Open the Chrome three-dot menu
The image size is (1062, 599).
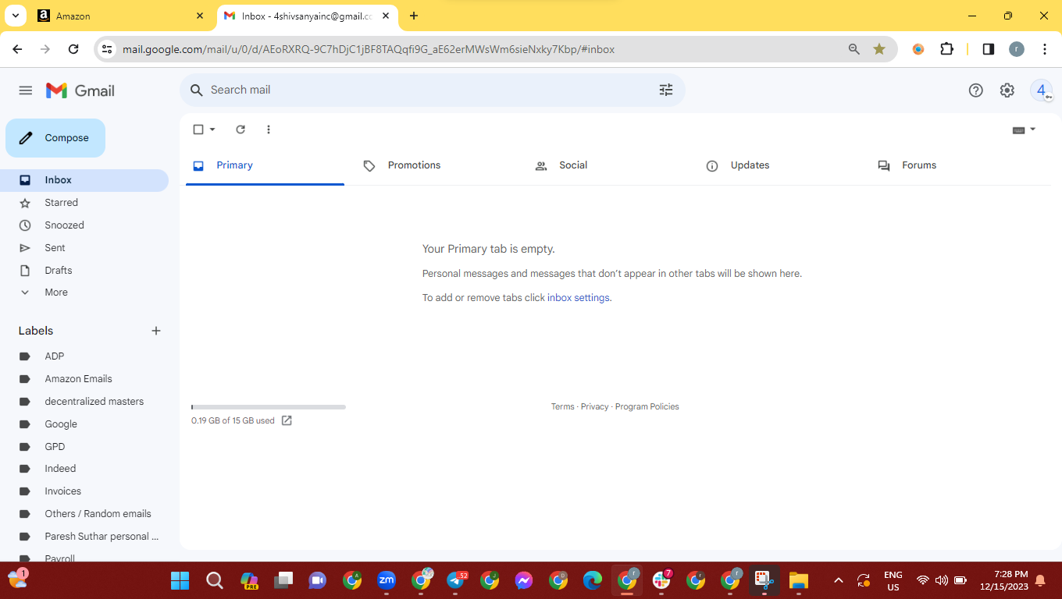click(1045, 49)
